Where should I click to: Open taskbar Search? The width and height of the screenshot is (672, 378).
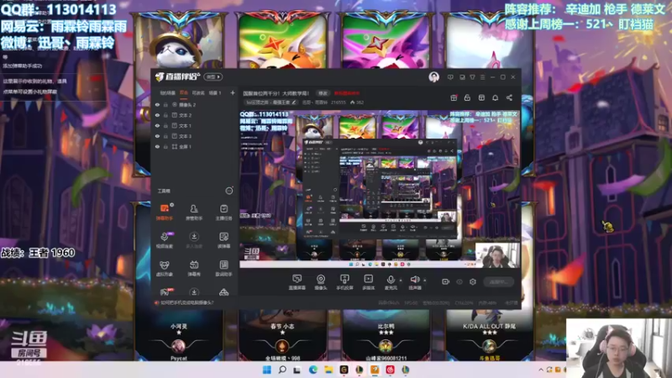(x=282, y=370)
